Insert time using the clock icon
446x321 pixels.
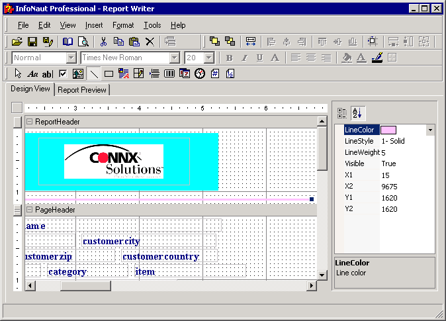click(x=200, y=74)
